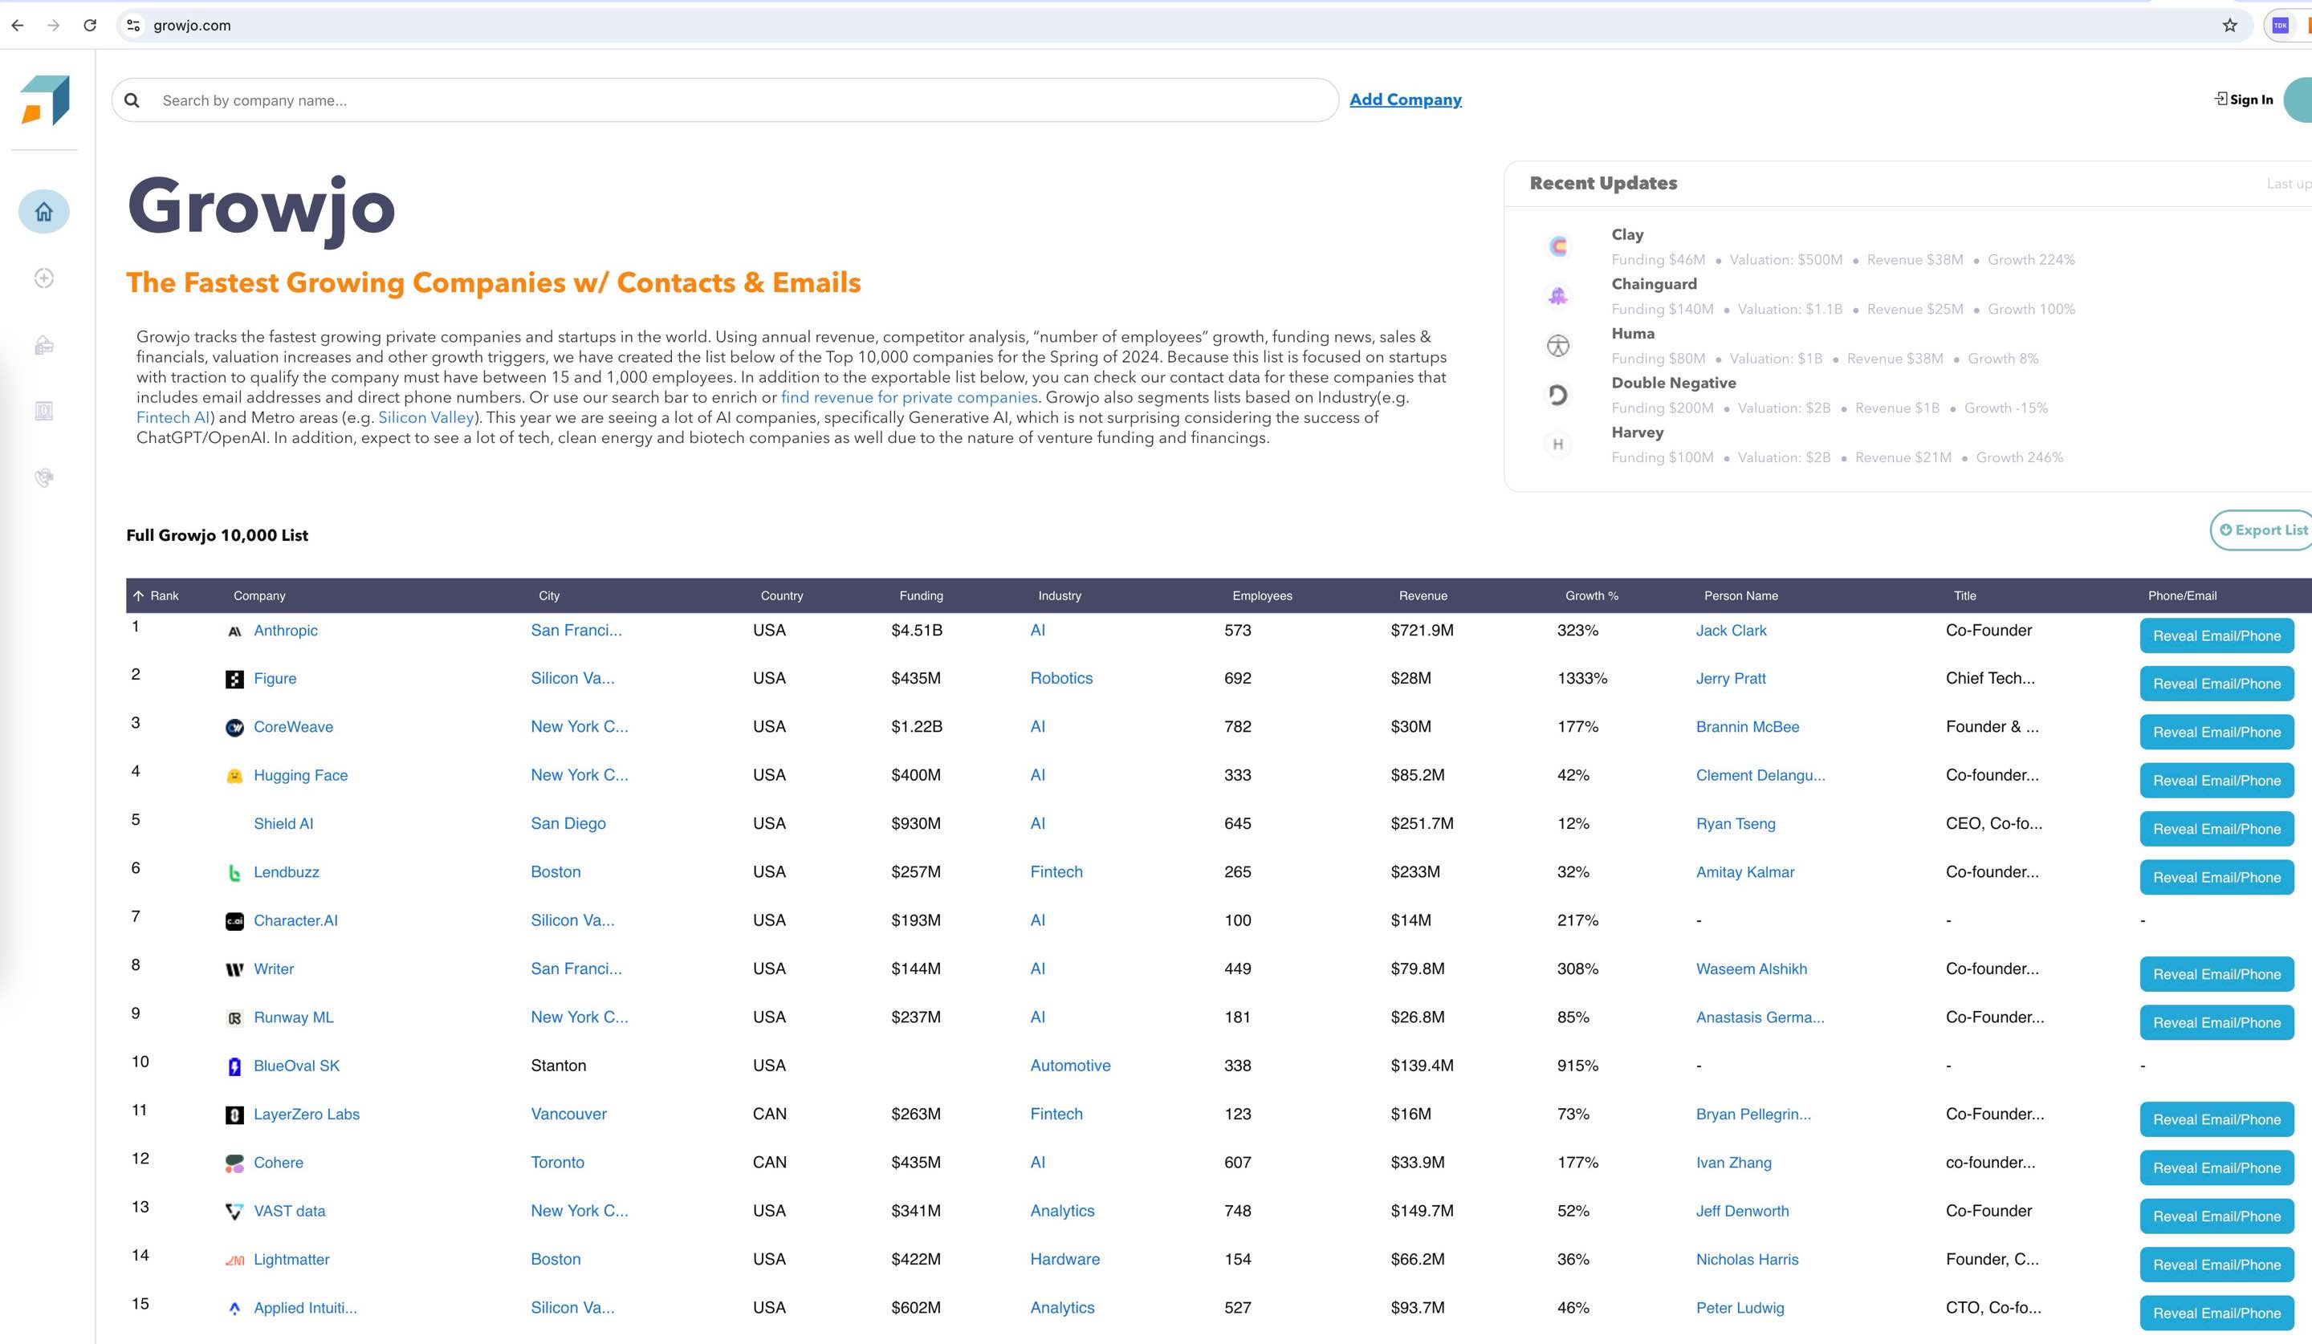The height and width of the screenshot is (1344, 2312).
Task: Click the Chainguard logo icon
Action: [x=1558, y=296]
